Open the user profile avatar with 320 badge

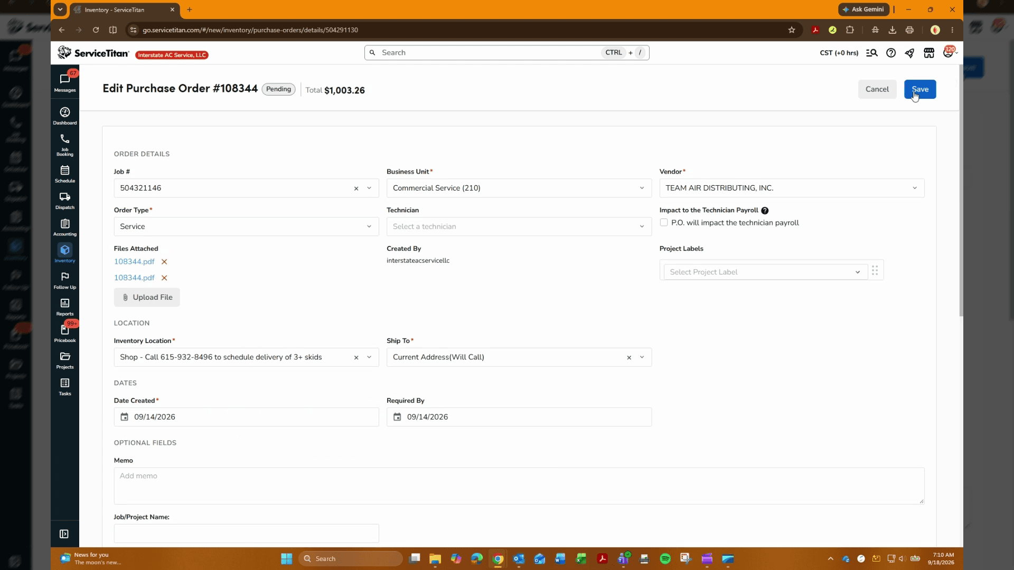click(x=949, y=52)
